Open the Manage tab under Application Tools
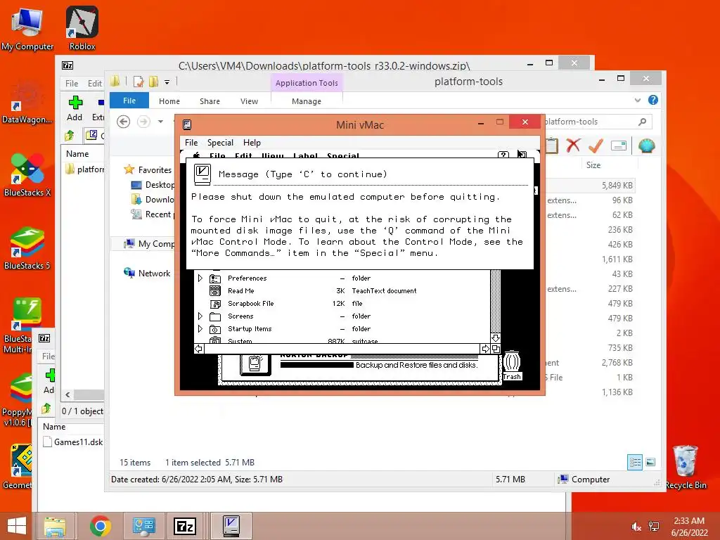This screenshot has height=540, width=720. (307, 101)
